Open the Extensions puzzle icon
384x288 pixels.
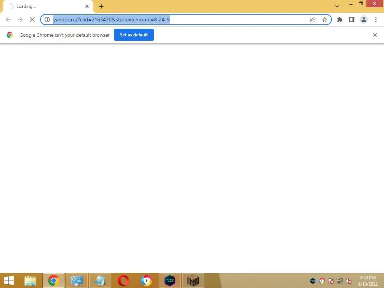coord(340,19)
